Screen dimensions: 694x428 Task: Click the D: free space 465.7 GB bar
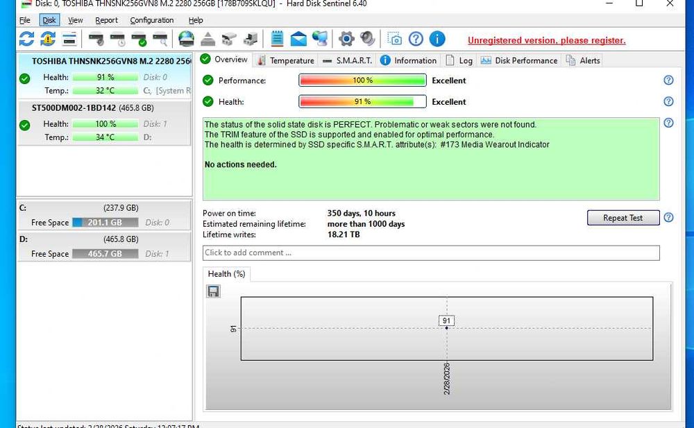pos(105,254)
